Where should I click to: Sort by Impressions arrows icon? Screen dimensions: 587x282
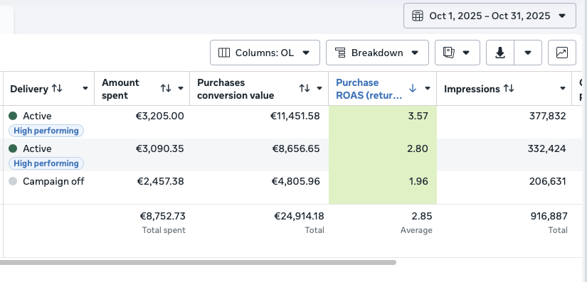[x=509, y=89]
